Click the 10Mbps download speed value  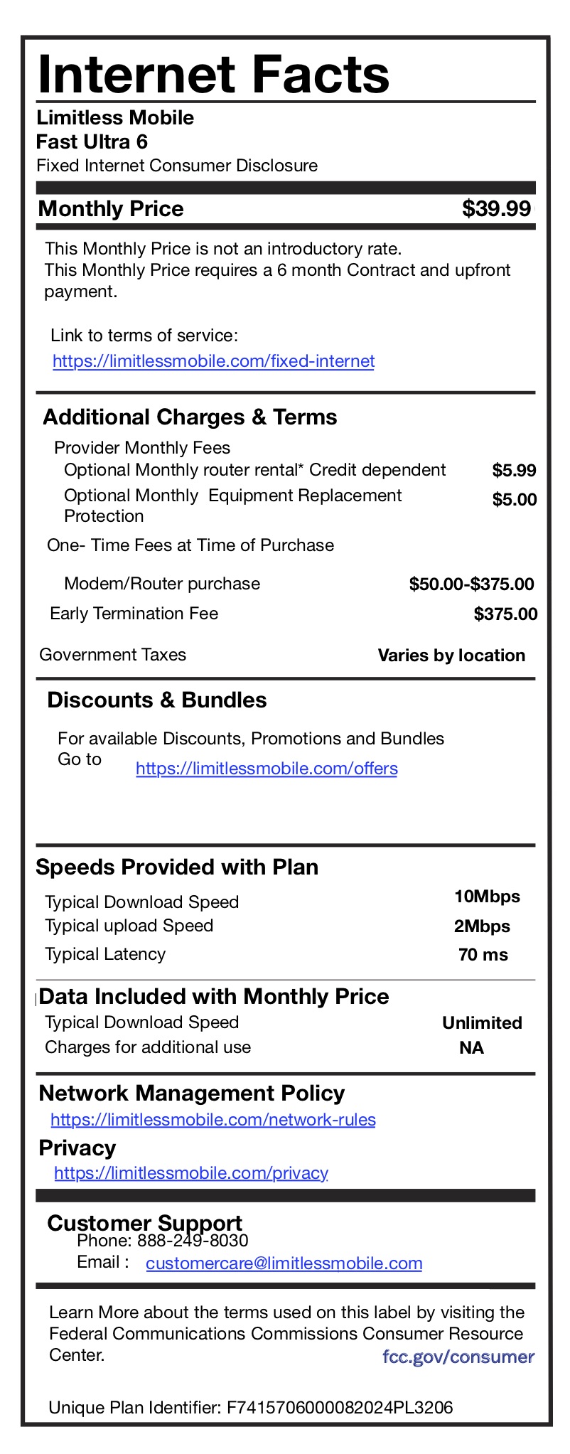pyautogui.click(x=487, y=896)
